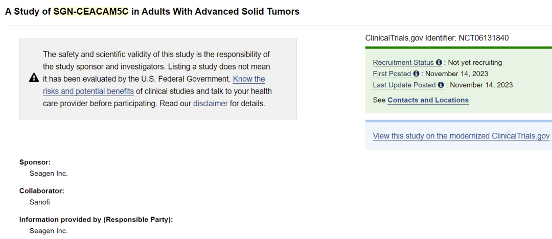The height and width of the screenshot is (239, 552).
Task: Click the Collaborator heading
Action: coord(42,190)
